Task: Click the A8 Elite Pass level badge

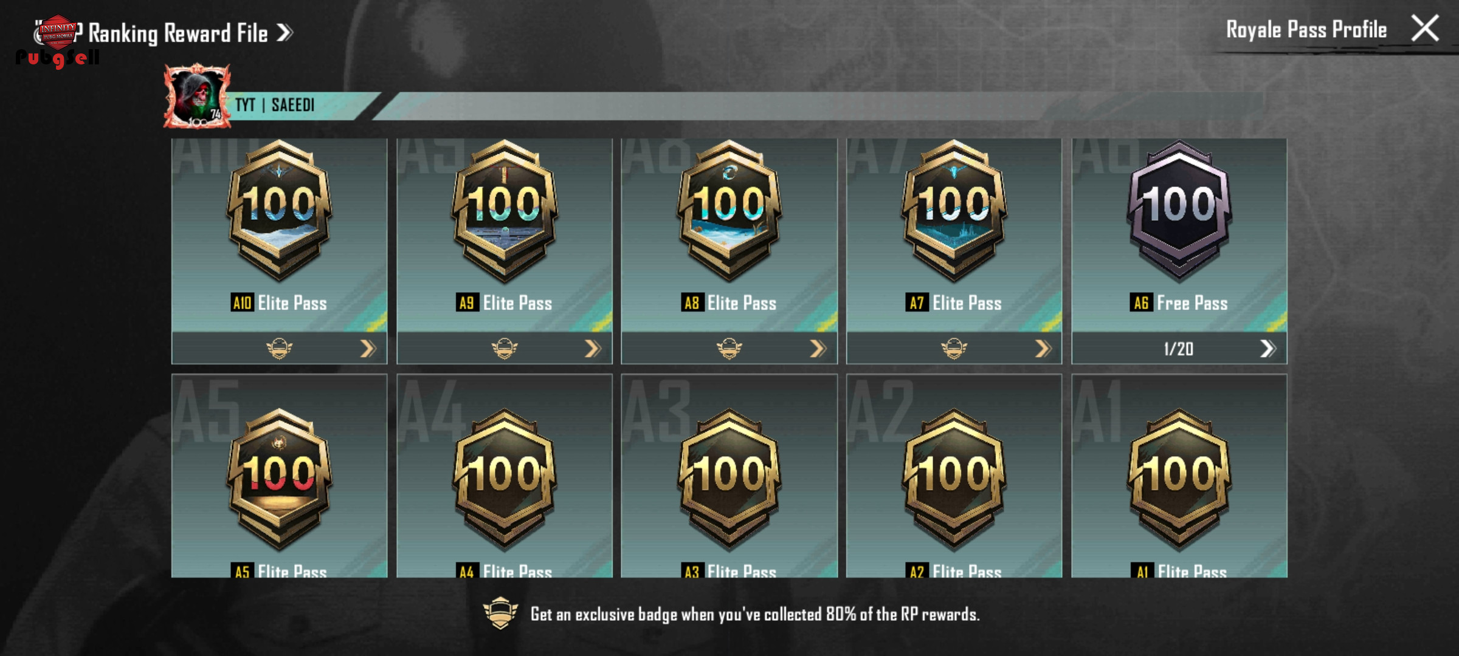Action: tap(729, 211)
